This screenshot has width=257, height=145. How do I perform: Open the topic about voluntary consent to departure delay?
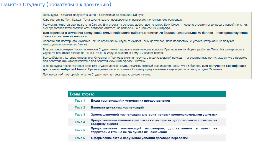pyautogui.click(x=154, y=122)
